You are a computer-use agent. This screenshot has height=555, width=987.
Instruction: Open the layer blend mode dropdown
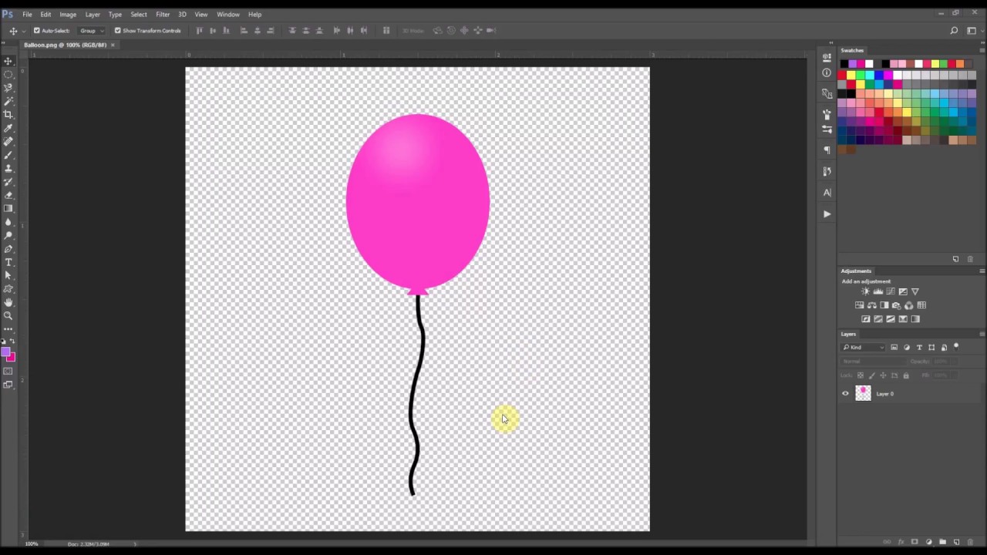click(873, 362)
